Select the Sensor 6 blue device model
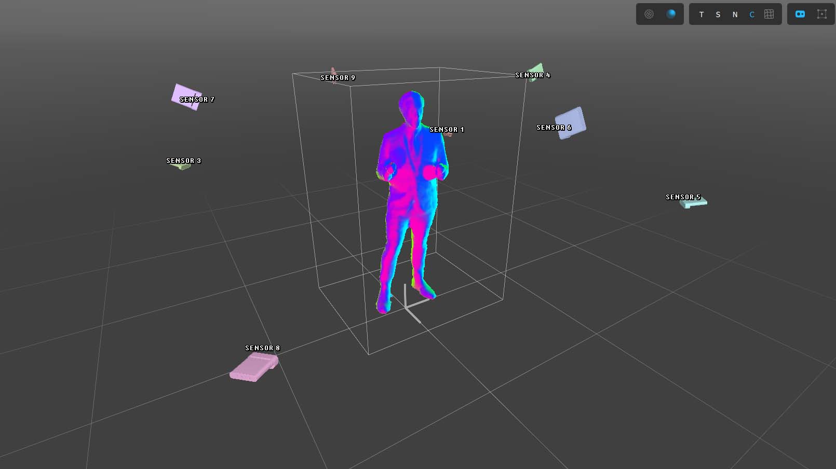 [572, 121]
